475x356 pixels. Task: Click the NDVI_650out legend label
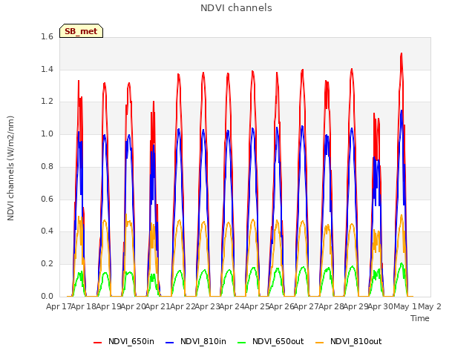[x=278, y=341]
